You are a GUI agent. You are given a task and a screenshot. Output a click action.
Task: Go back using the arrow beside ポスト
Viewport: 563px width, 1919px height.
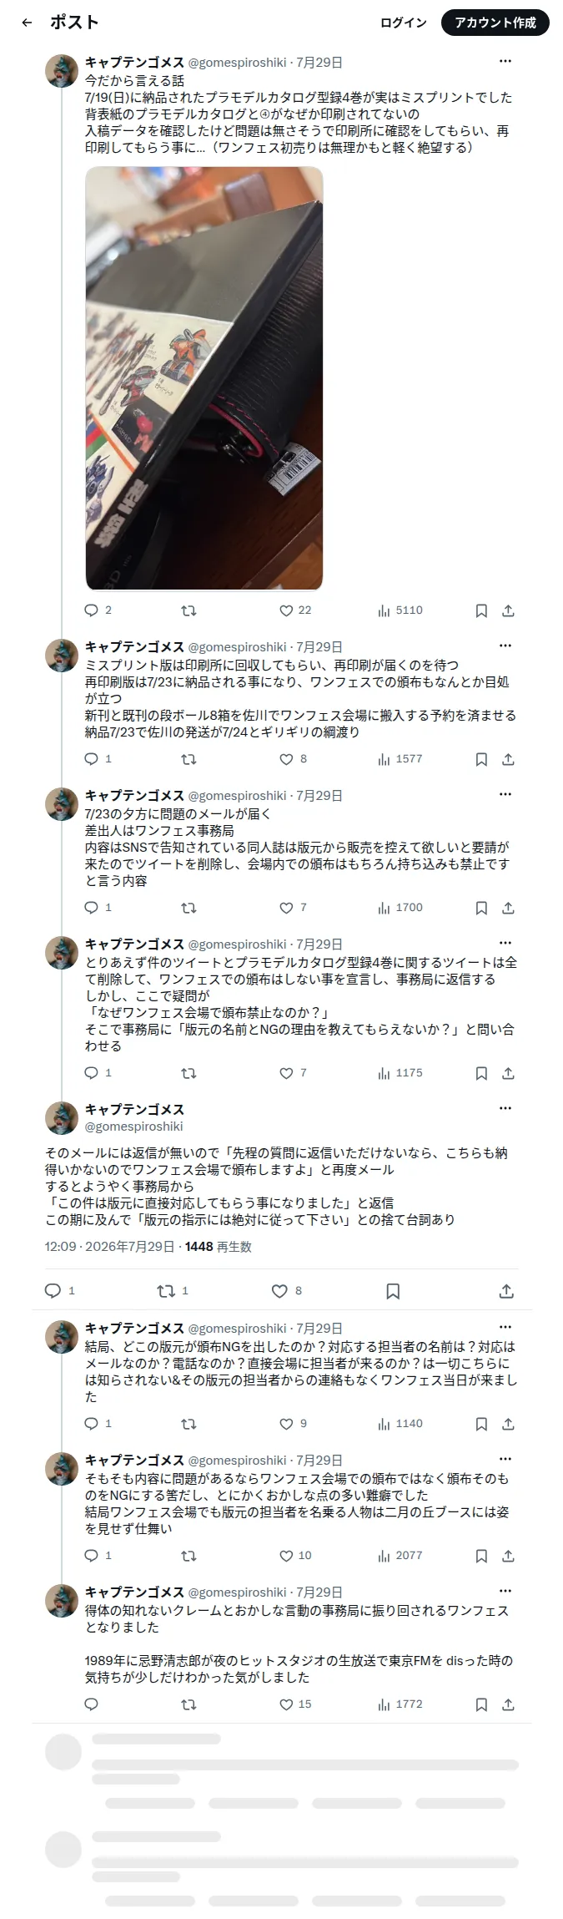point(27,23)
